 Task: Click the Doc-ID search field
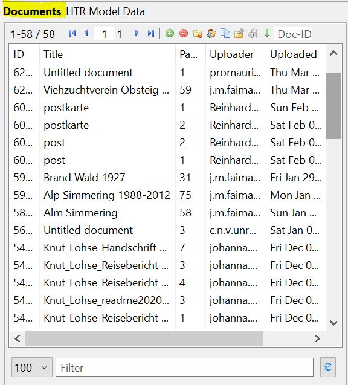[293, 34]
